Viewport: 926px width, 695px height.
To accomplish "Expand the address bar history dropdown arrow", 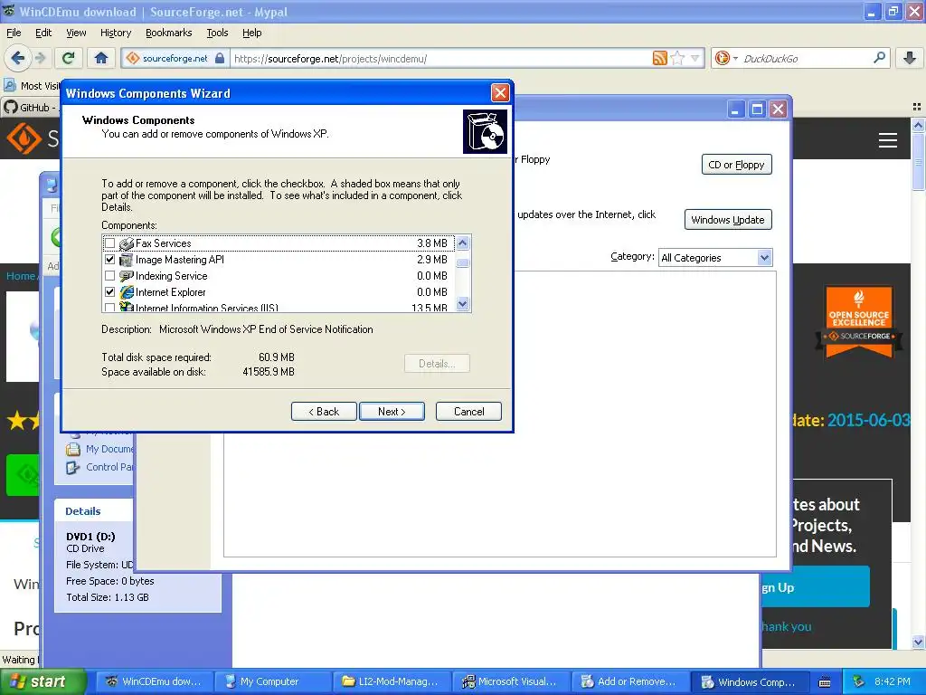I will tap(695, 58).
